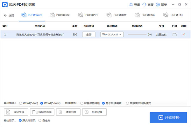Click the folder icon in 添加文件夹

(x=35, y=112)
